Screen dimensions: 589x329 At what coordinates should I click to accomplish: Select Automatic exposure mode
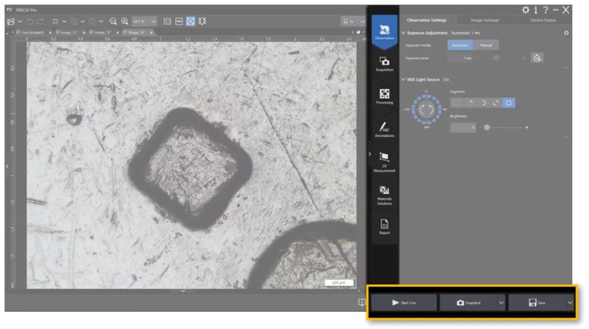(x=460, y=45)
